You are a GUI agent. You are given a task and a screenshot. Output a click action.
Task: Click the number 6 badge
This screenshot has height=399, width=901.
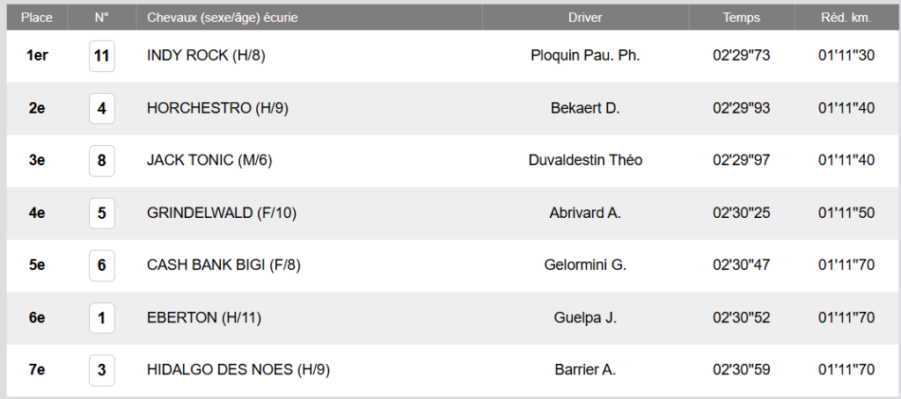[x=102, y=265]
